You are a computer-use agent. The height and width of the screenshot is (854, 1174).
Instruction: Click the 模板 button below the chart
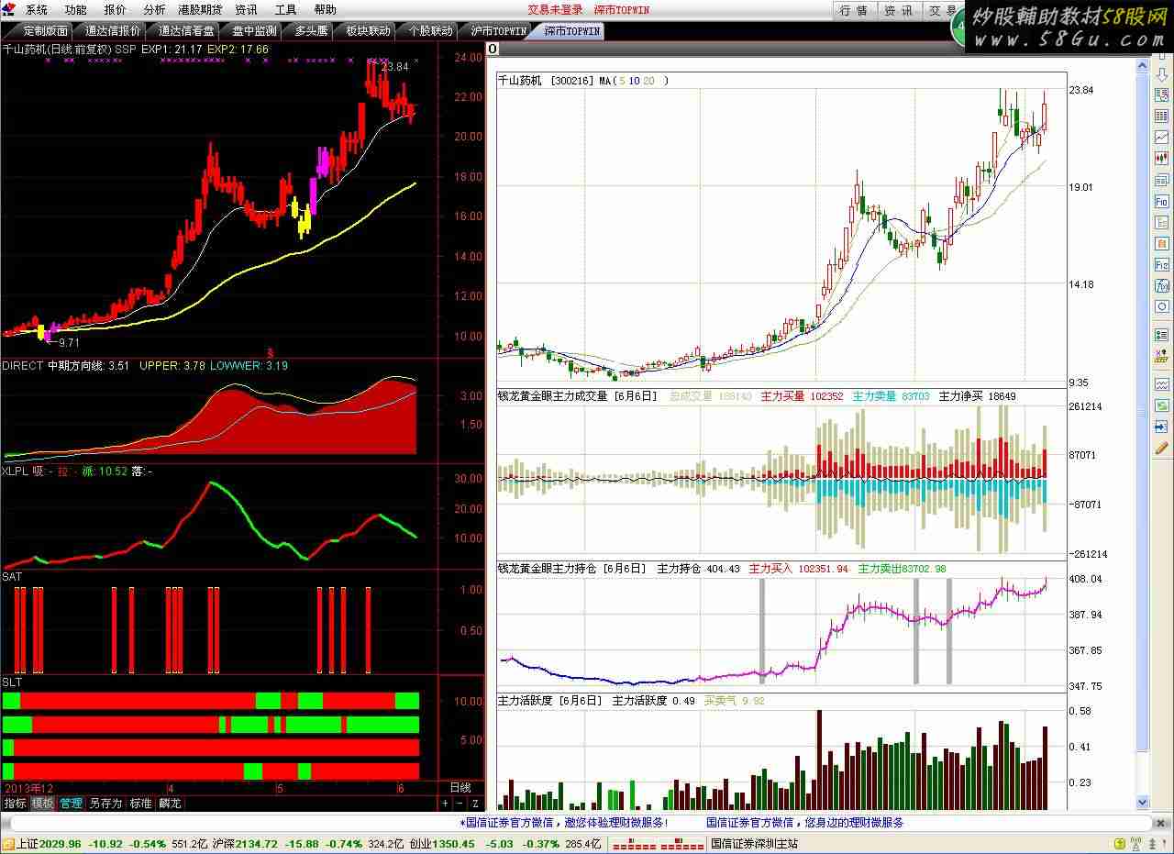click(x=43, y=803)
